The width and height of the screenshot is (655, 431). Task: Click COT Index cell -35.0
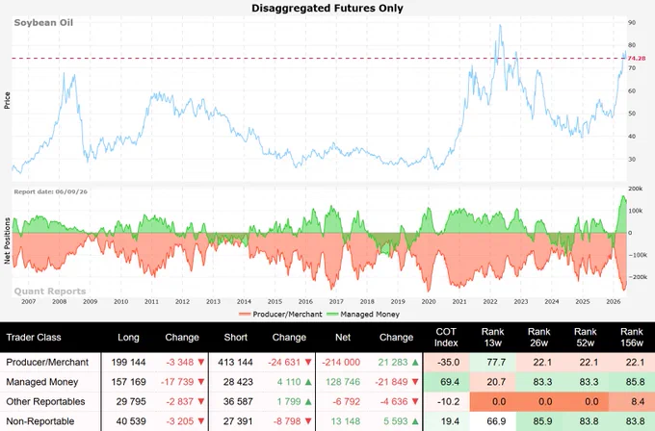pos(447,362)
